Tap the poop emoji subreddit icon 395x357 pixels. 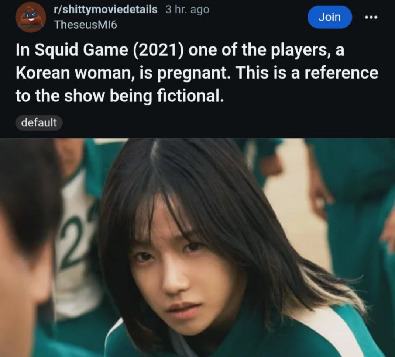pyautogui.click(x=31, y=17)
